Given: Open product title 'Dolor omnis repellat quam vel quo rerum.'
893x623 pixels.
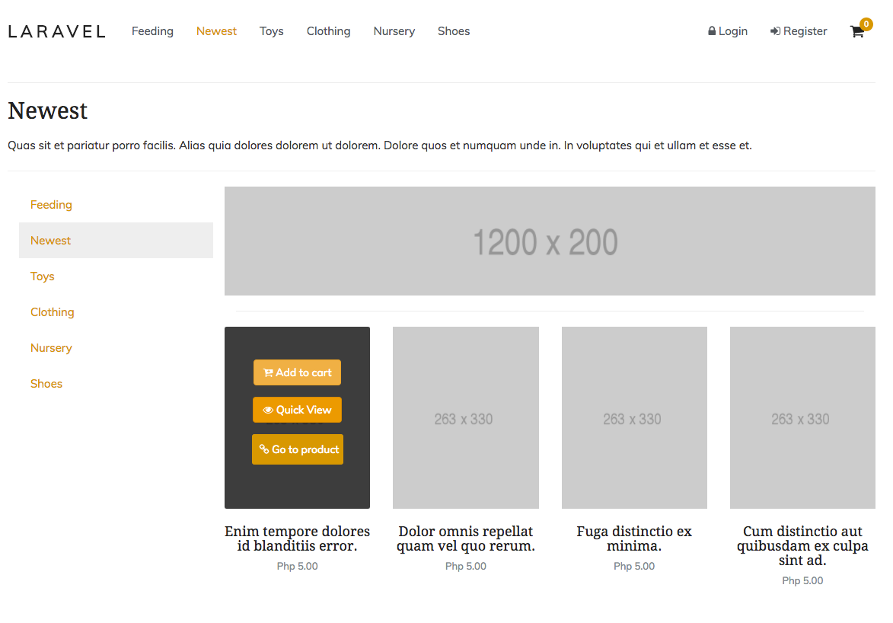Looking at the screenshot, I should (x=466, y=538).
